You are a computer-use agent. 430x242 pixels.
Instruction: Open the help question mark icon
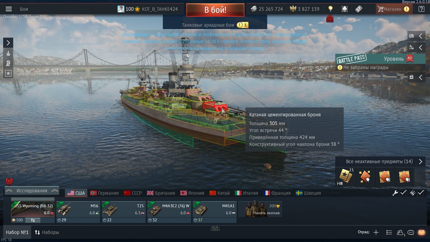[x=421, y=9]
